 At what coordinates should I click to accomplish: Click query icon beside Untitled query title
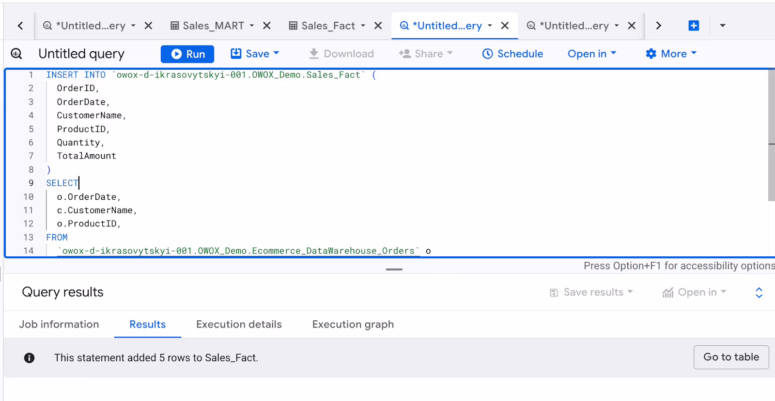[16, 54]
